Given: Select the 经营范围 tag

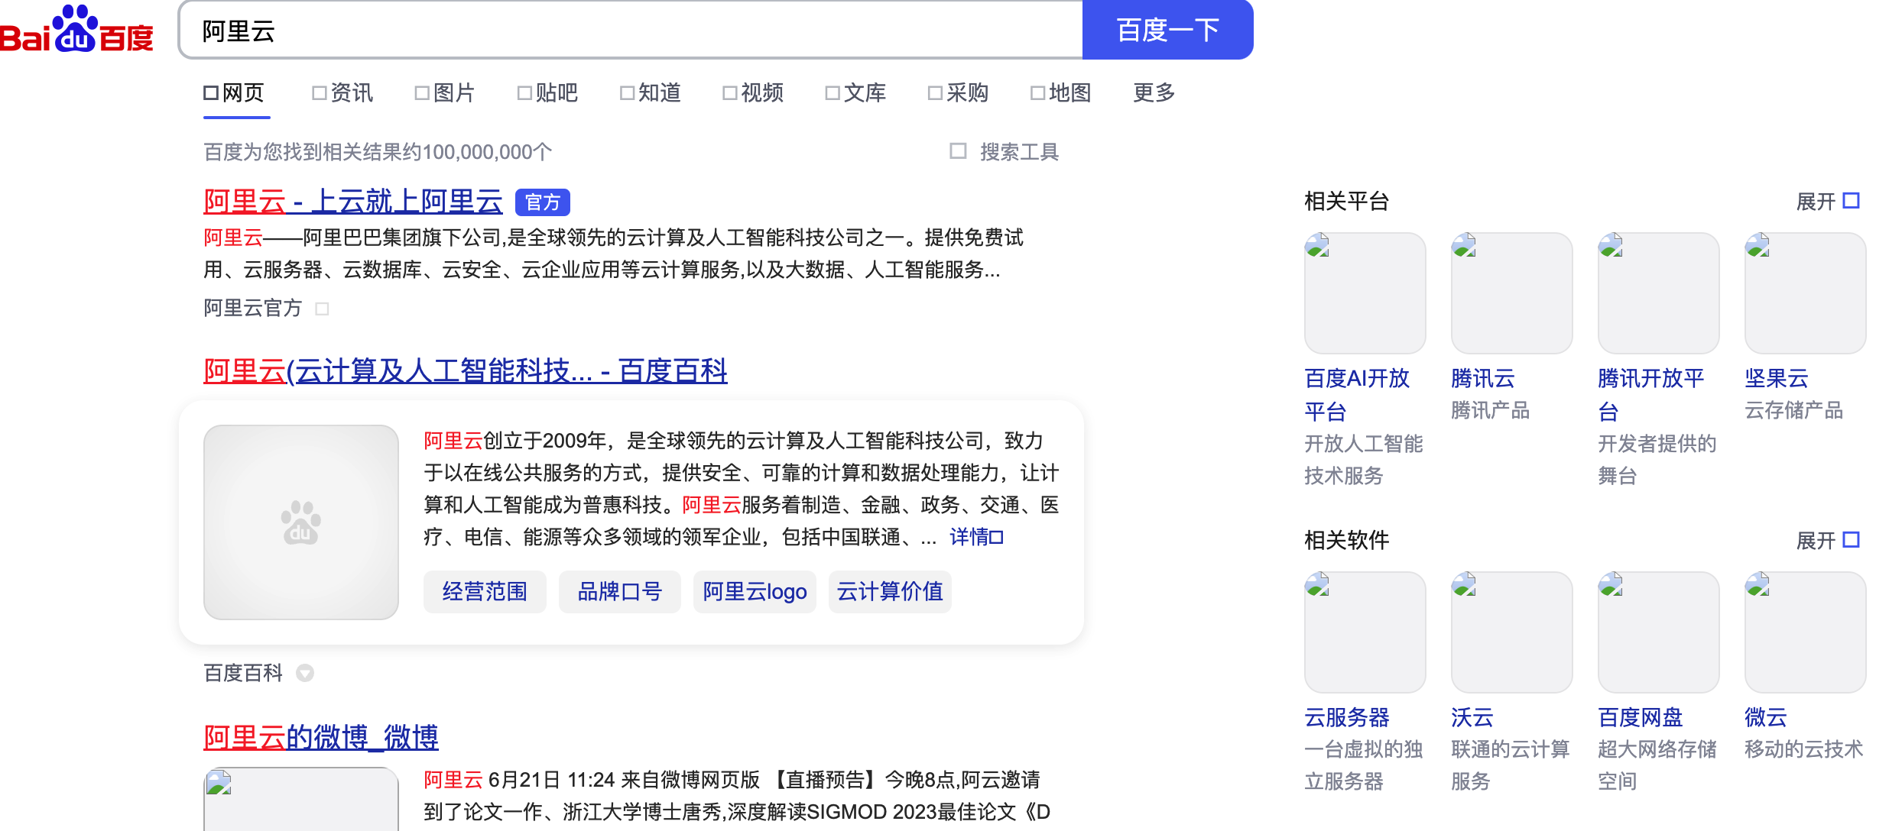Looking at the screenshot, I should pos(485,592).
